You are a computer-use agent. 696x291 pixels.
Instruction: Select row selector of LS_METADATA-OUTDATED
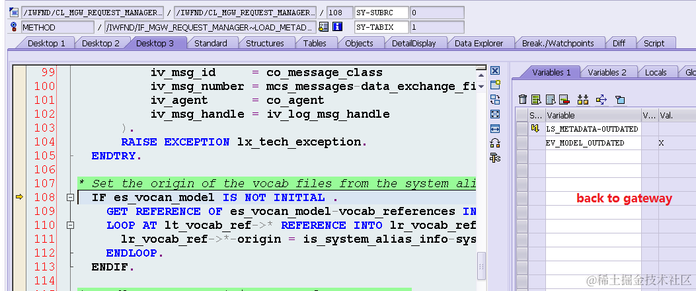click(x=522, y=129)
